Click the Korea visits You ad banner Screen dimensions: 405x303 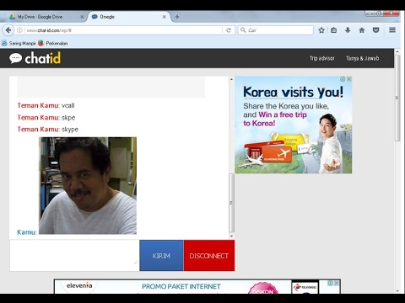tap(293, 125)
